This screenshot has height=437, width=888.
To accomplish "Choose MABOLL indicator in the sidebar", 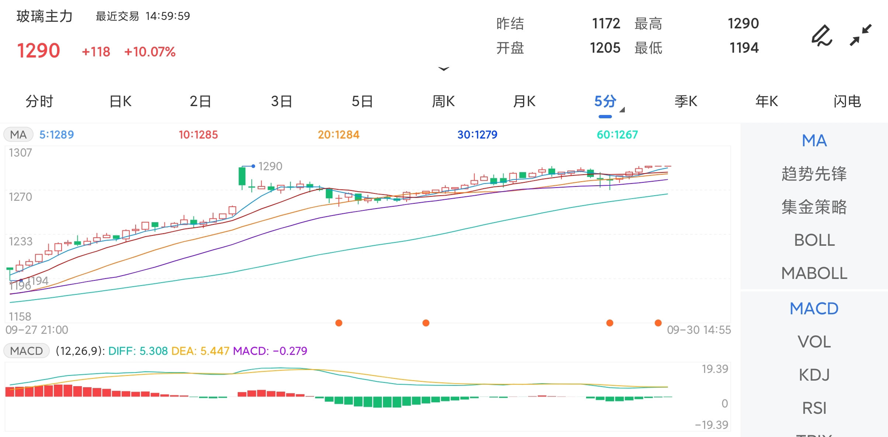I will [x=814, y=273].
